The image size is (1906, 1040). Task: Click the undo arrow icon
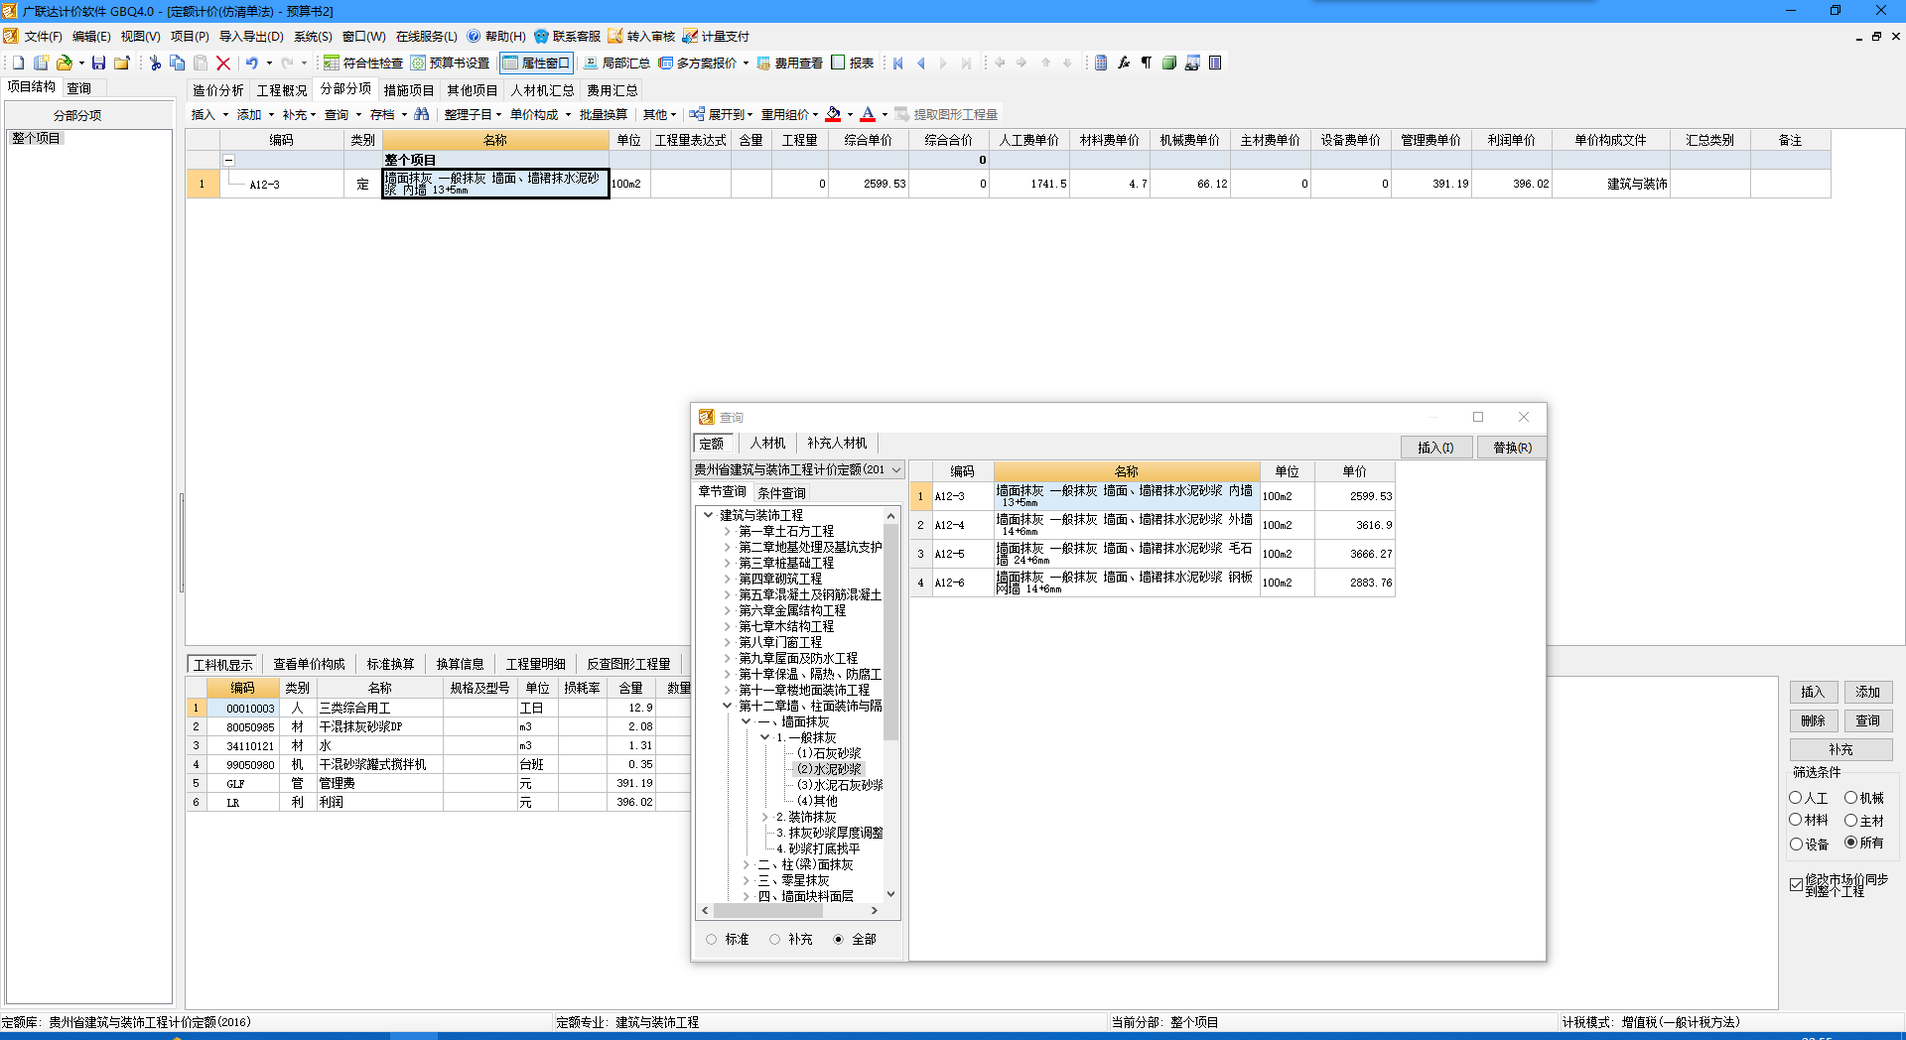[252, 64]
